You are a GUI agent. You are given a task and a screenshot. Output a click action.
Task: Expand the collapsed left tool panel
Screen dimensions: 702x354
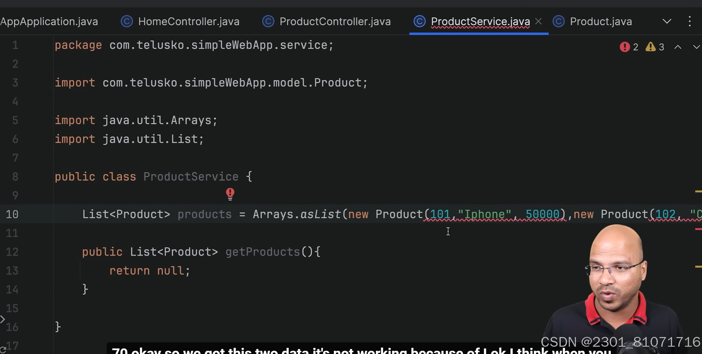3,319
